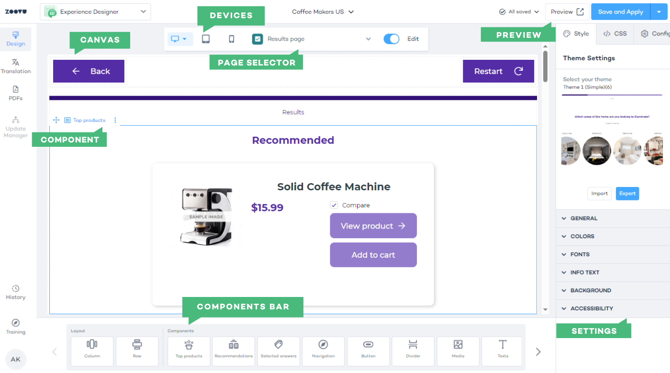Click the Export theme button
The height and width of the screenshot is (373, 670).
pyautogui.click(x=627, y=194)
